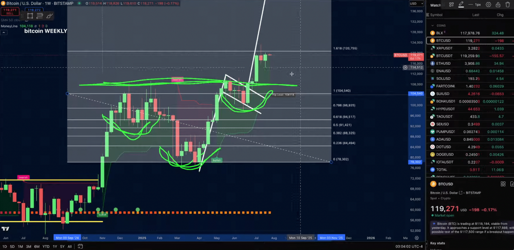Select the brush-with-checkmark drawing icon
This screenshot has width=514, height=250.
(x=49, y=16)
